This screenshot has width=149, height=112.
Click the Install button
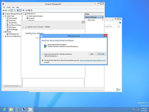pos(92,54)
